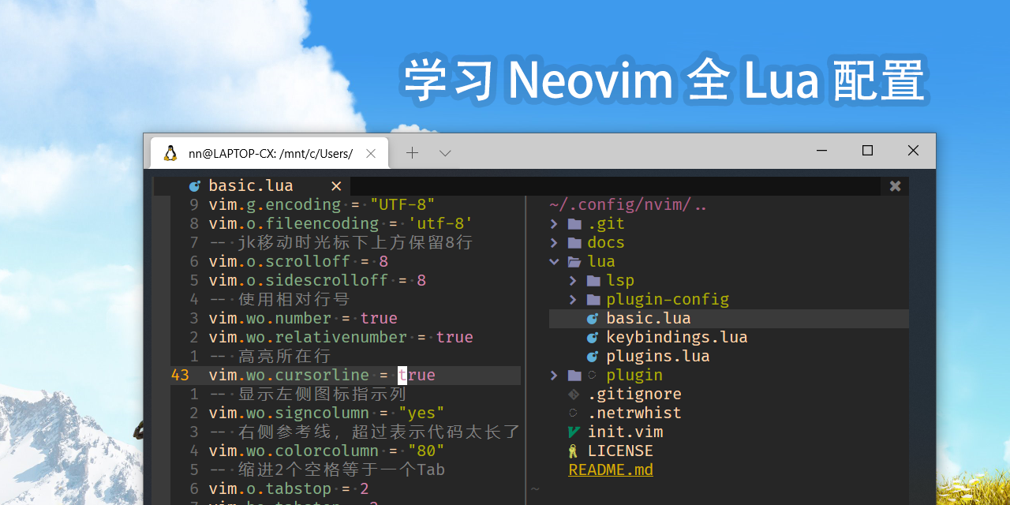Close the terminal window
This screenshot has width=1010, height=505.
pyautogui.click(x=913, y=151)
